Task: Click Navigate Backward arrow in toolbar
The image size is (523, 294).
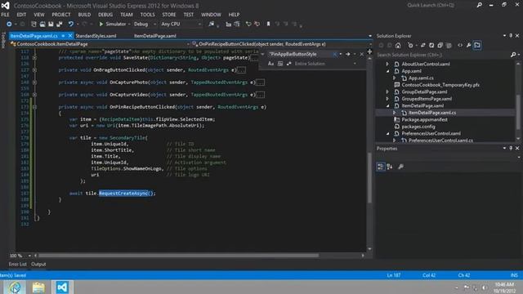Action: tap(9, 24)
